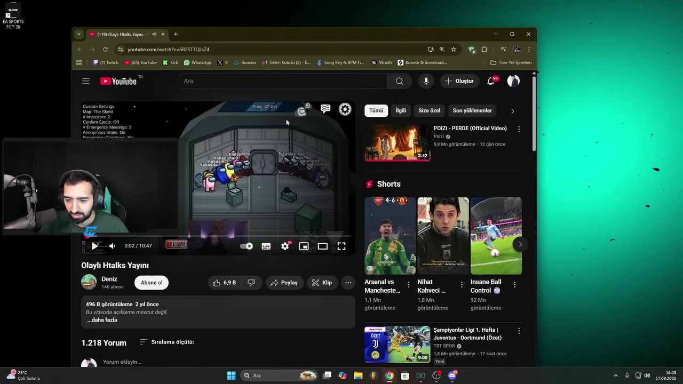Click the search magnifier button on YouTube

(400, 81)
